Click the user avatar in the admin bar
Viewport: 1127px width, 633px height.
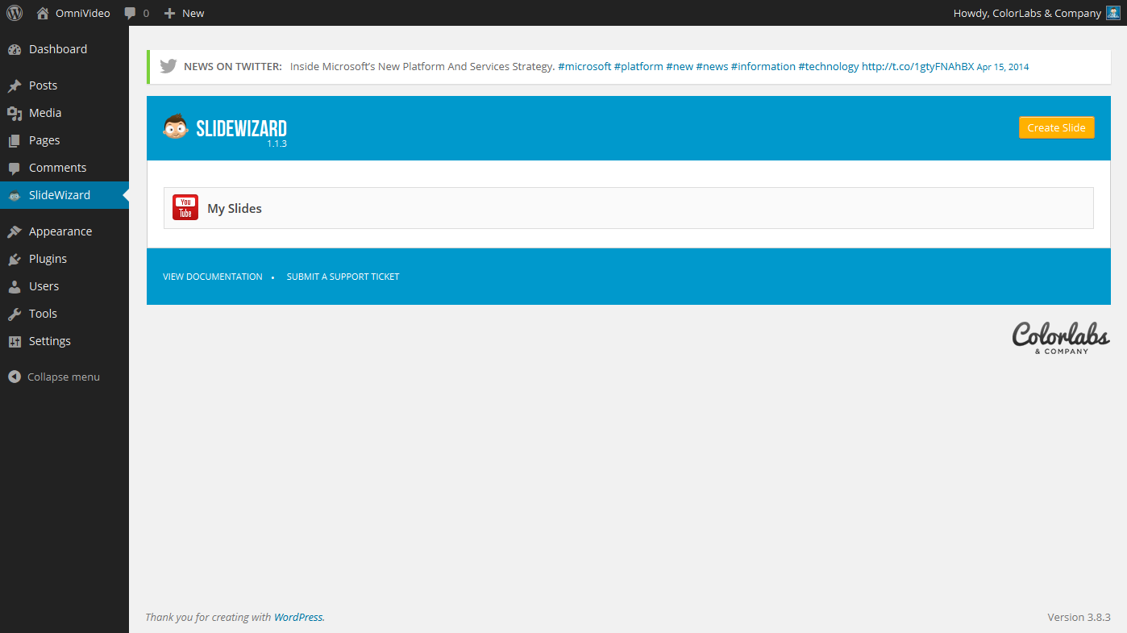point(1112,13)
